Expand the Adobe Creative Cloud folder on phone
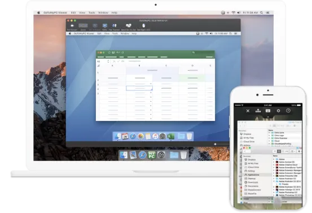 274,165
